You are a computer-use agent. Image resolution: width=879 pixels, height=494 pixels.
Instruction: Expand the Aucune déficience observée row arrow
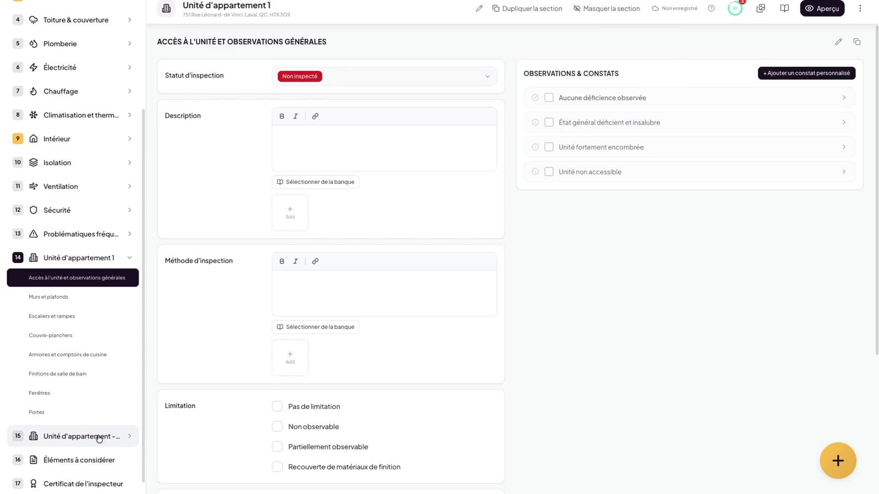[x=844, y=98]
